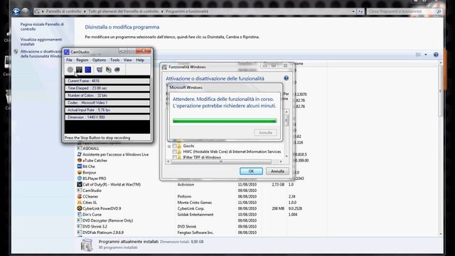Click CamStudio's toggle view toolbar icon
The height and width of the screenshot is (256, 455).
(100, 70)
